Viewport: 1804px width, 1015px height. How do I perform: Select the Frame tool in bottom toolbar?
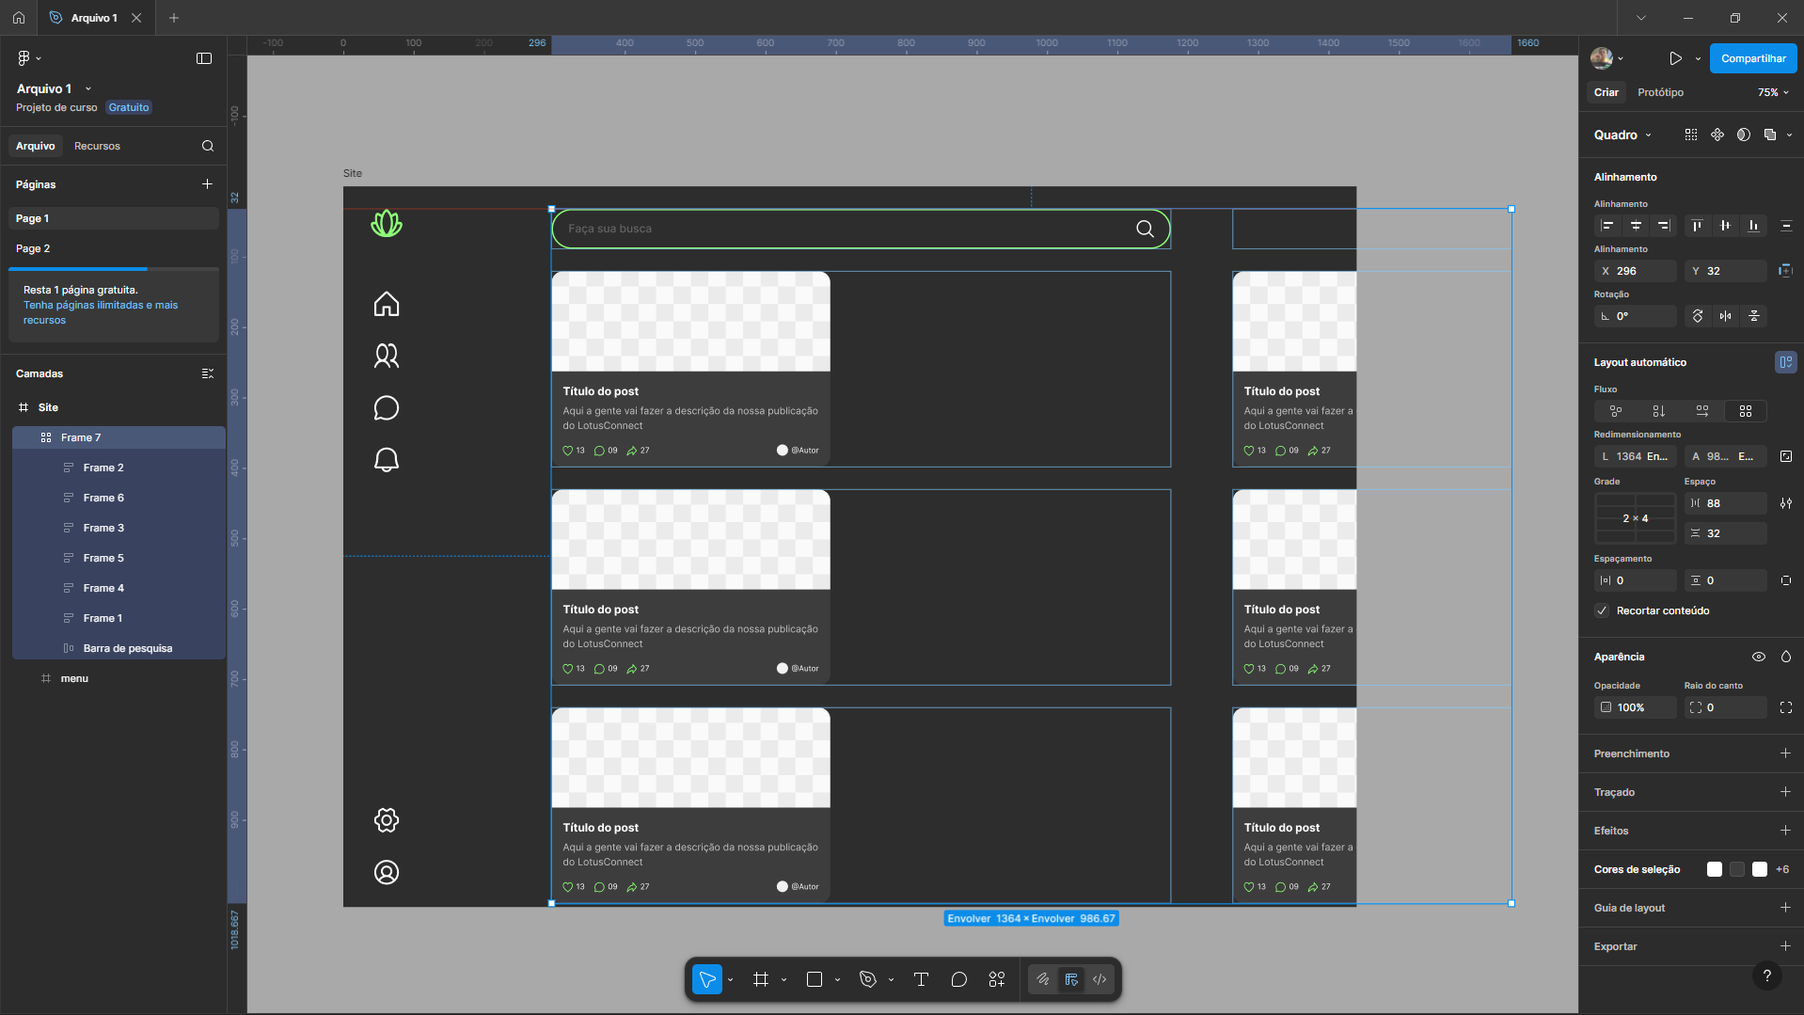click(761, 979)
